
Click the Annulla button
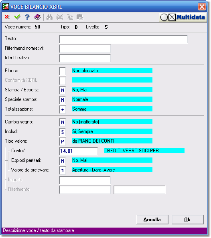[x=152, y=220]
